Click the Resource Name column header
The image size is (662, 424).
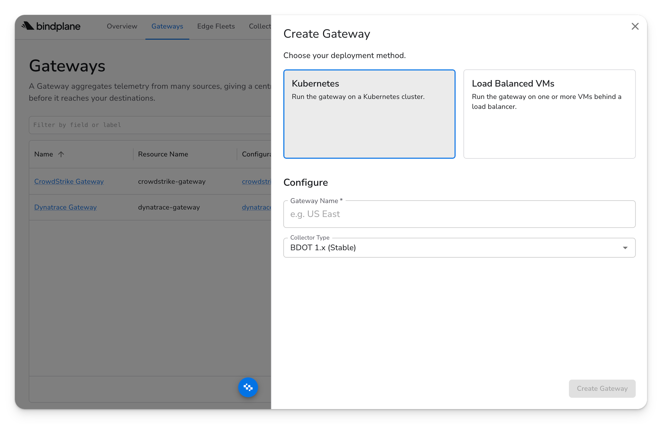point(163,154)
